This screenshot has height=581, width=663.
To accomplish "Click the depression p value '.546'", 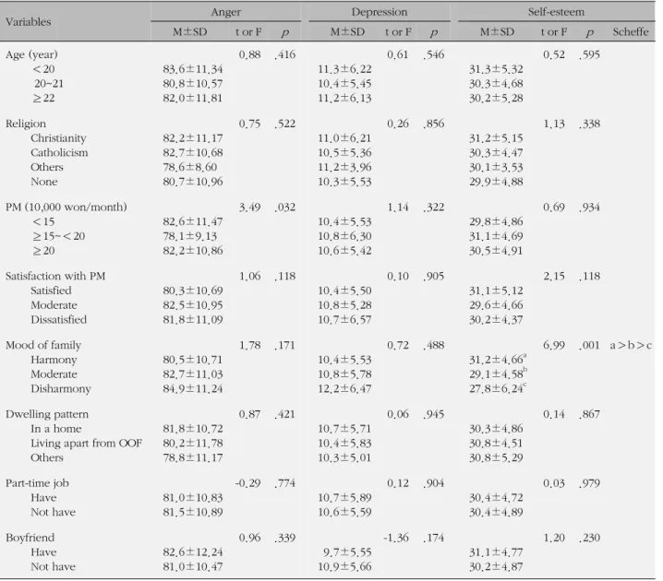I will point(434,55).
